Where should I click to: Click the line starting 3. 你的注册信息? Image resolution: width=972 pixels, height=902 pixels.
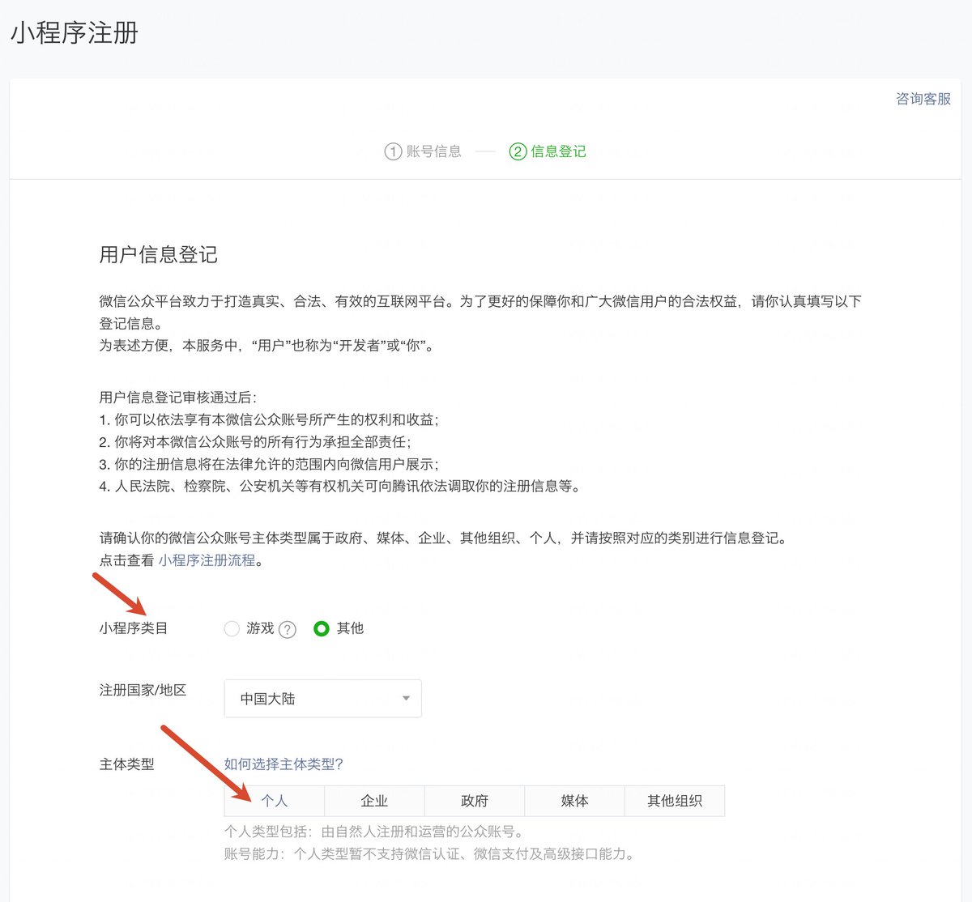pyautogui.click(x=269, y=464)
